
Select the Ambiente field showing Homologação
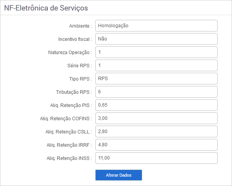coord(156,26)
